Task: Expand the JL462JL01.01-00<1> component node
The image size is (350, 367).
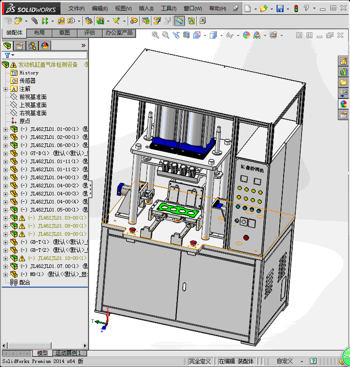Action: tap(5, 130)
